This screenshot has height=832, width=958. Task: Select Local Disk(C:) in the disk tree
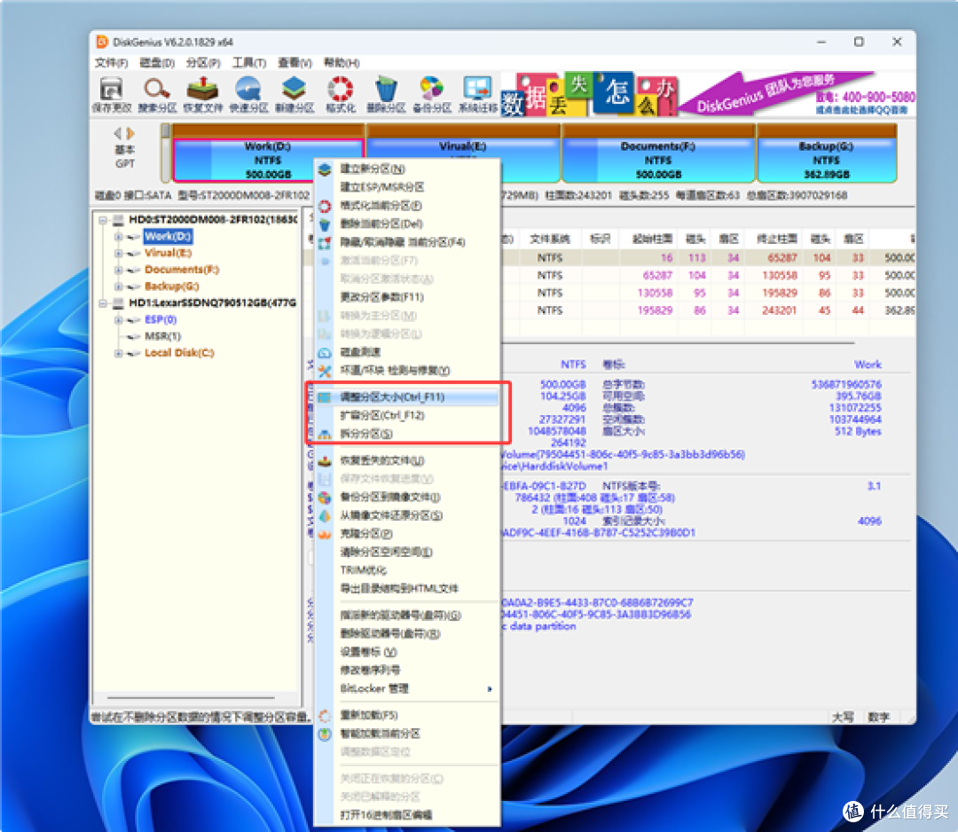click(179, 353)
